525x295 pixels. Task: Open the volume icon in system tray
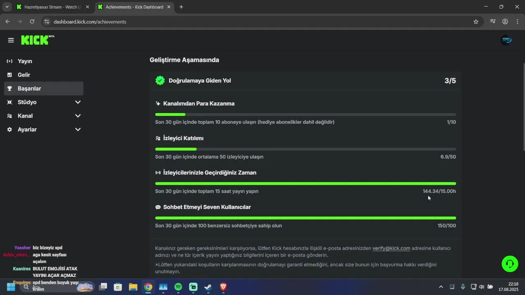point(482,287)
